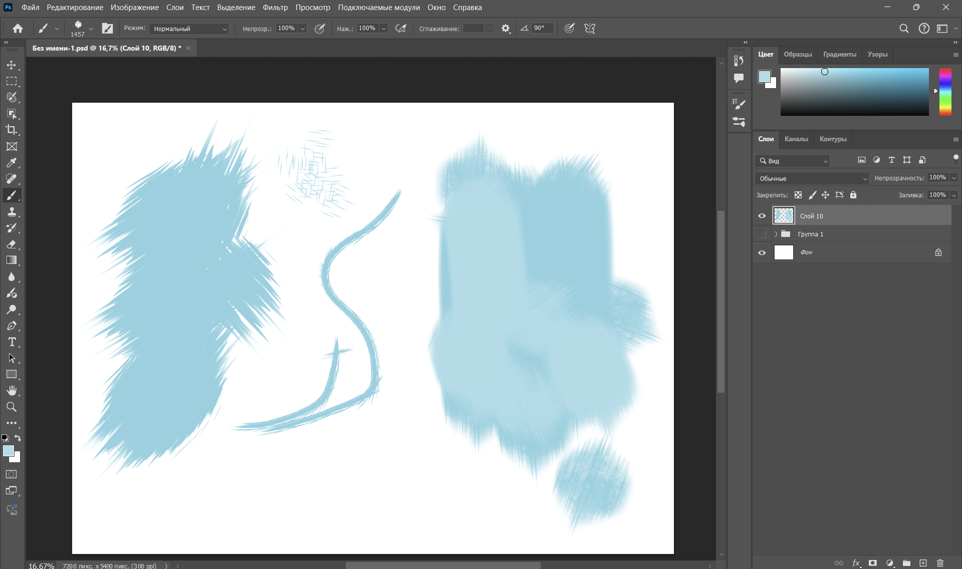Hide the Слой 10 layer
The width and height of the screenshot is (962, 569).
[x=762, y=216]
